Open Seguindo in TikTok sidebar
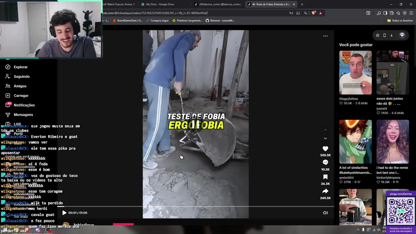Image resolution: width=416 pixels, height=234 pixels. coord(21,76)
